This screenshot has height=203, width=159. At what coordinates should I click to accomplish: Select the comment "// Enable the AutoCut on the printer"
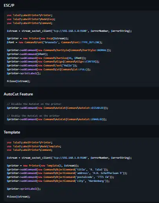(x=33, y=116)
